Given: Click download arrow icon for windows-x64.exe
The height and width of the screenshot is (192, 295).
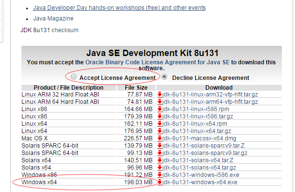Looking at the screenshot, I should click(160, 182).
